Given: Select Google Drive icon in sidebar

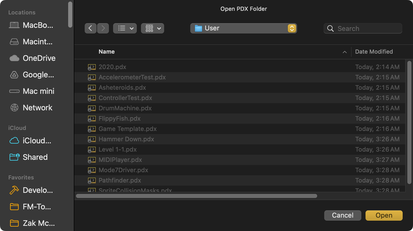Looking at the screenshot, I should click(x=14, y=75).
